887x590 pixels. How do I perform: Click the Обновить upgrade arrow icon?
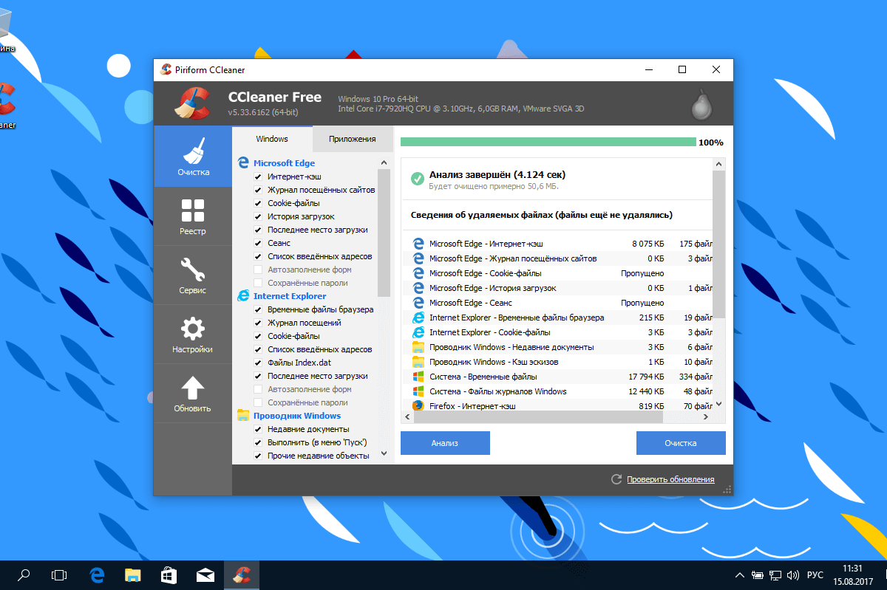(192, 388)
